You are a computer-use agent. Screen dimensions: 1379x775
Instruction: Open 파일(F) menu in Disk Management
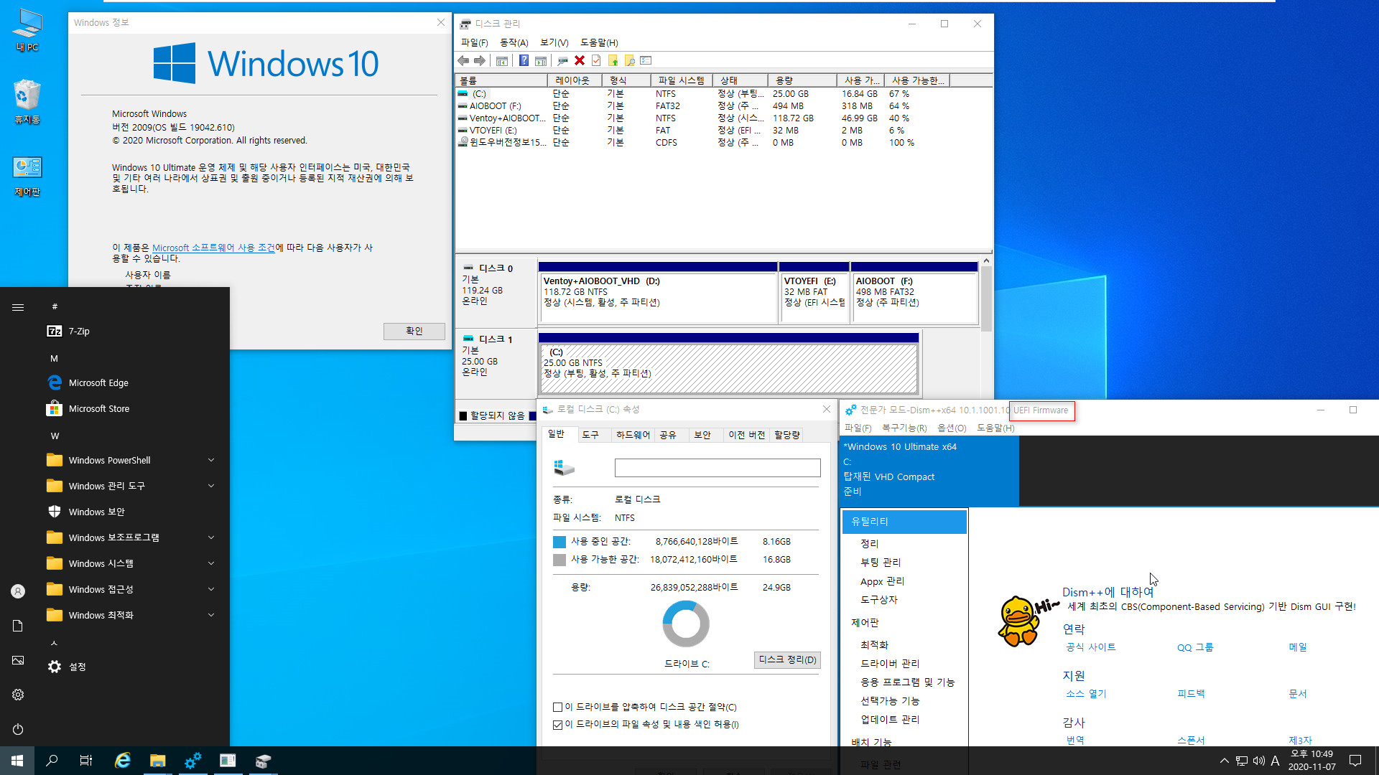474,43
